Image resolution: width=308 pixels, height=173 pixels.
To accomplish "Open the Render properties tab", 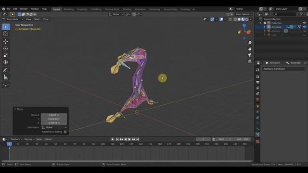I will 257,77.
